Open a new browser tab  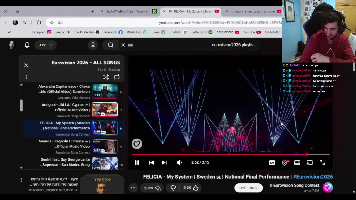(x=93, y=11)
